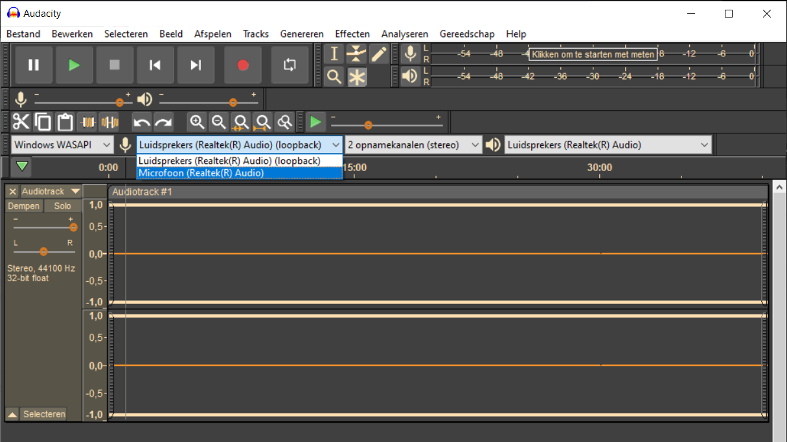Click Fit selection to width icon
This screenshot has width=787, height=442.
click(x=241, y=122)
